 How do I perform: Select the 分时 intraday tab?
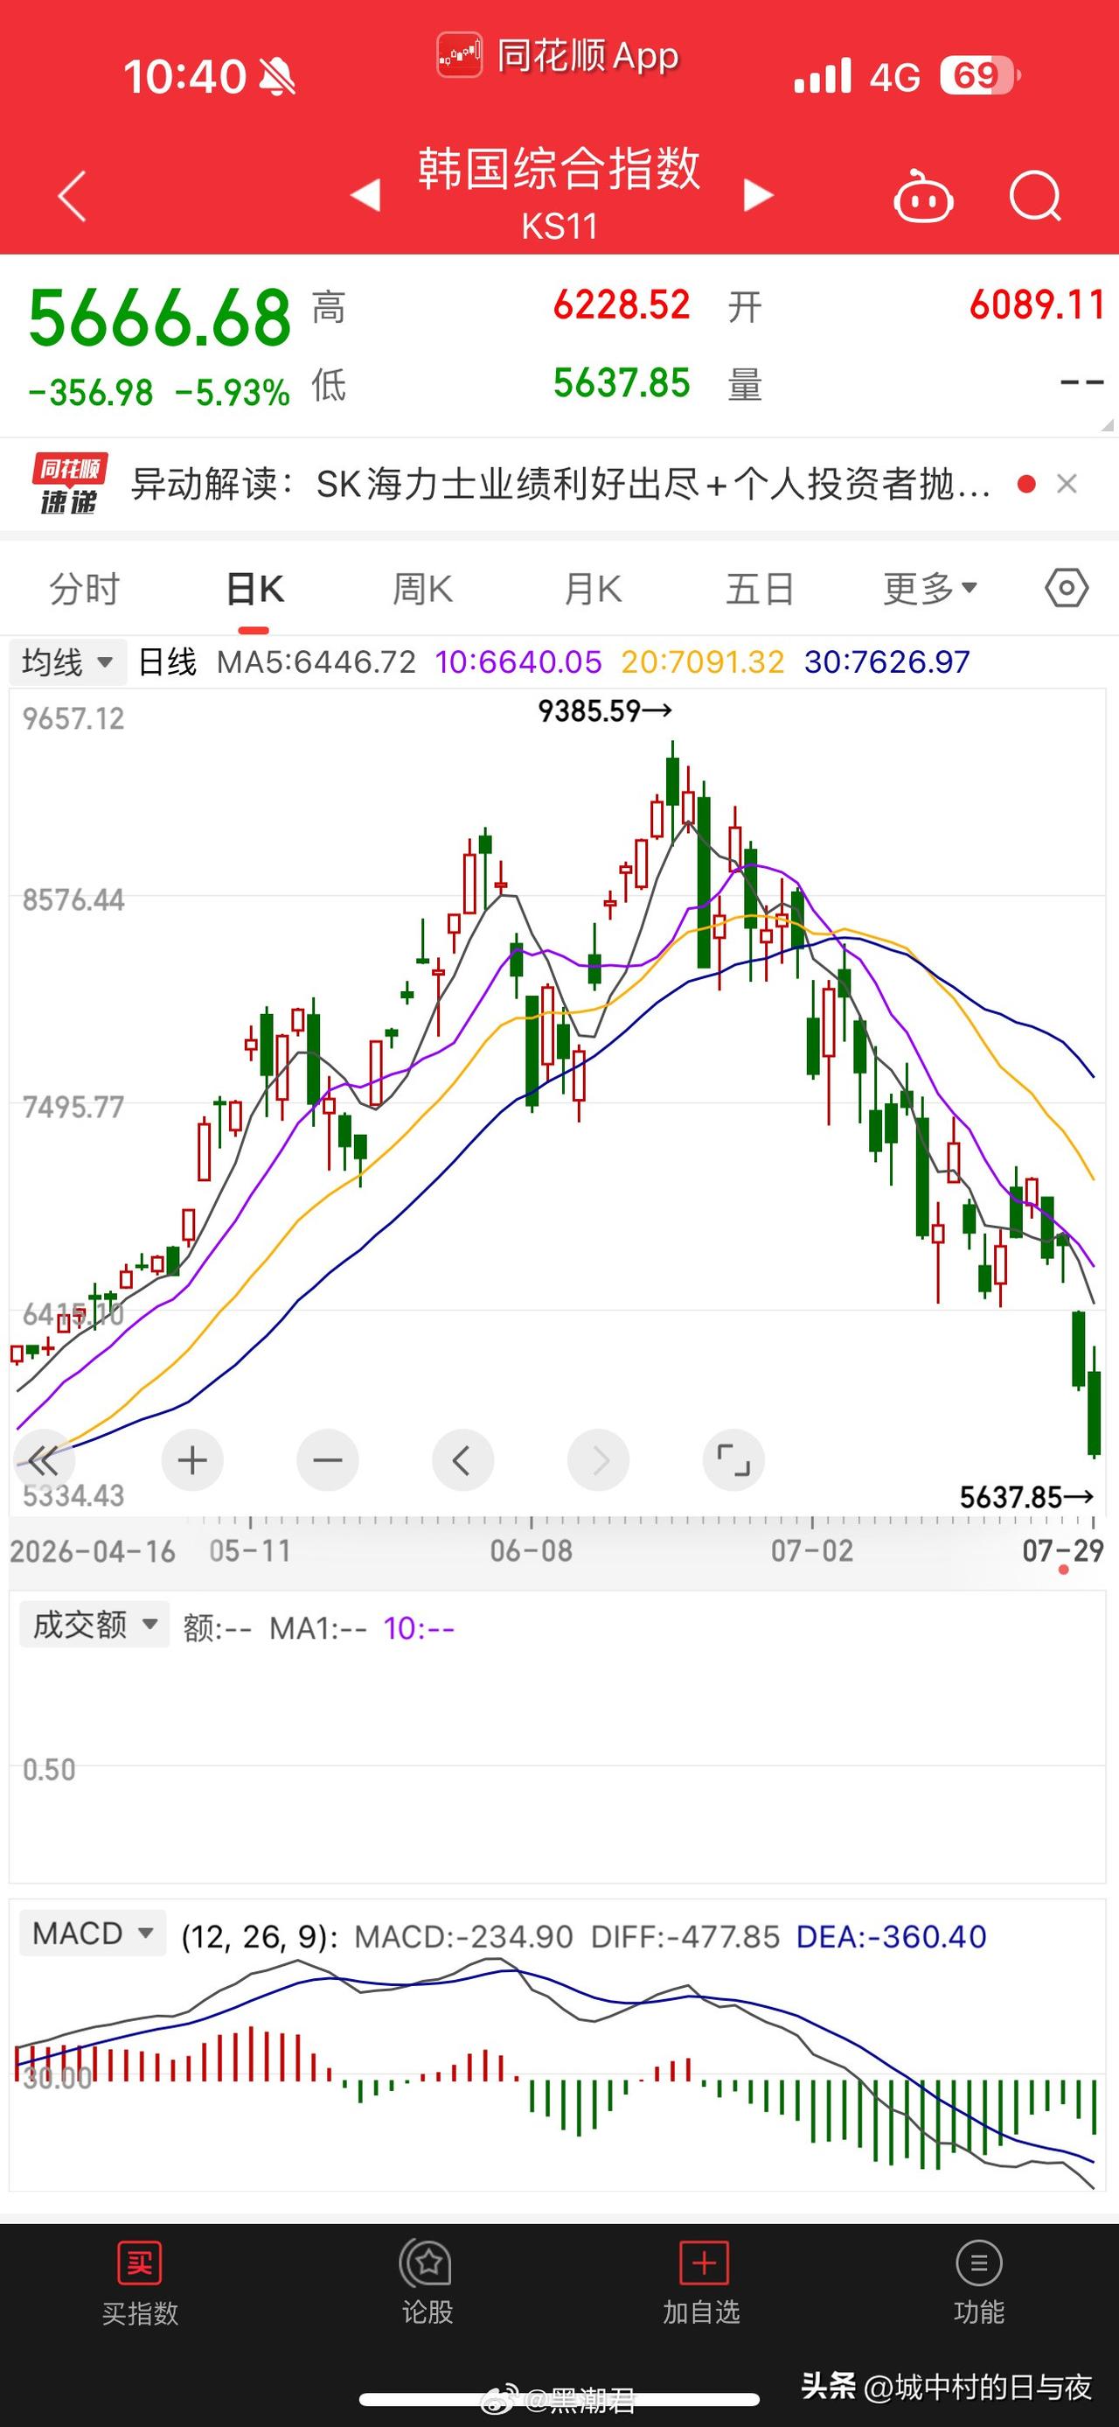pos(85,589)
